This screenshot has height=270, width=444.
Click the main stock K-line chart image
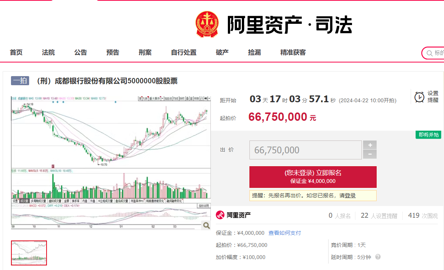coord(111,162)
